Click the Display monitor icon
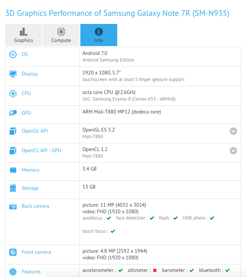Viewport: 247px width, 277px height. point(13,74)
